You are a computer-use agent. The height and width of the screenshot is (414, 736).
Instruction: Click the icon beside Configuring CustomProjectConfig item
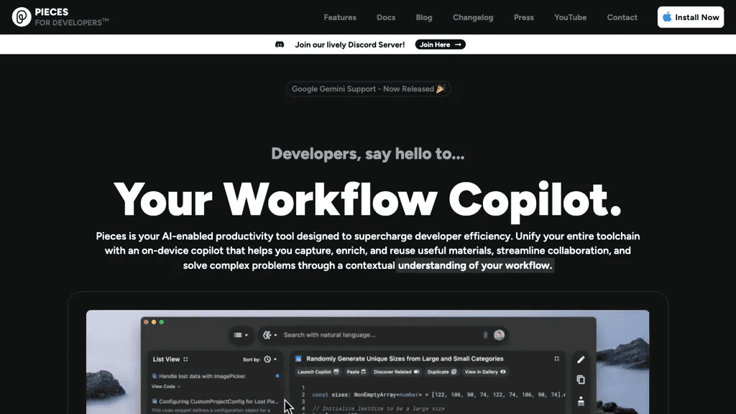pos(155,401)
